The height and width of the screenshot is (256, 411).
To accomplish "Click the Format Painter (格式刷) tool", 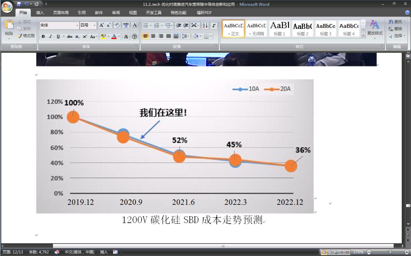I will point(26,36).
